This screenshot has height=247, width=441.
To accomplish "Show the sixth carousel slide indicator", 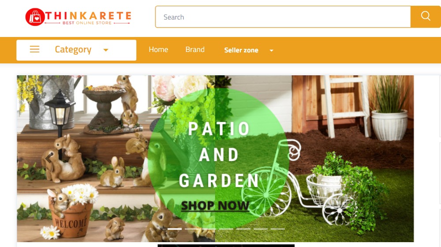I will 261,229.
